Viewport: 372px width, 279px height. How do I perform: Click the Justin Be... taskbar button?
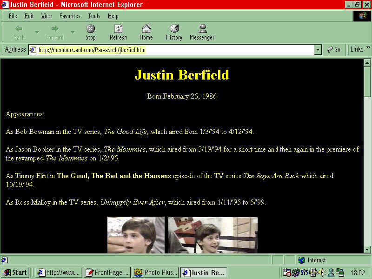point(204,272)
